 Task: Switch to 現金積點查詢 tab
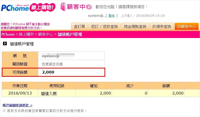135,26
